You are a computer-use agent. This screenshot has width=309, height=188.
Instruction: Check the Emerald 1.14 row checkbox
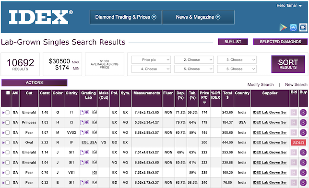8,153
